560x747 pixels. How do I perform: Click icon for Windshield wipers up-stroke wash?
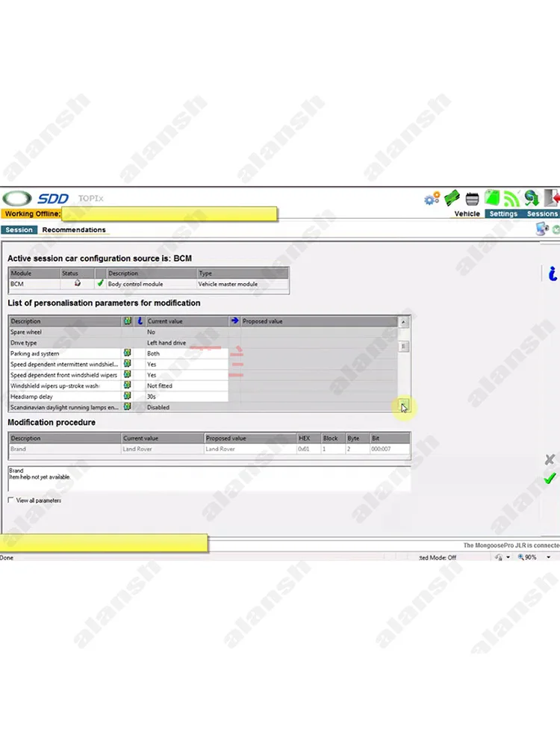127,385
